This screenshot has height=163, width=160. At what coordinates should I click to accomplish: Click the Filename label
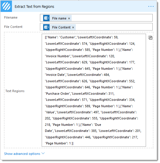11,17
